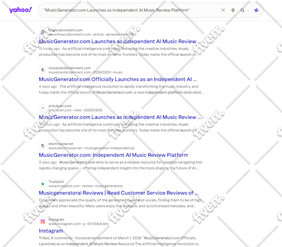Open the Instagram result title link

[51, 231]
